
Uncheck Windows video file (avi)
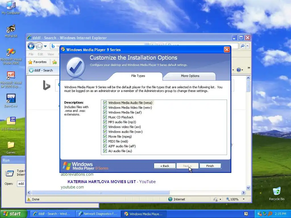(x=105, y=127)
